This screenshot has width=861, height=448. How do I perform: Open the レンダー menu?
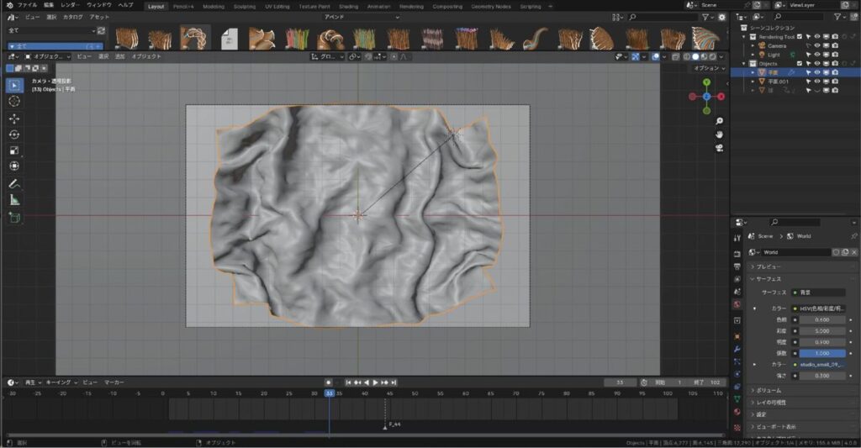71,5
